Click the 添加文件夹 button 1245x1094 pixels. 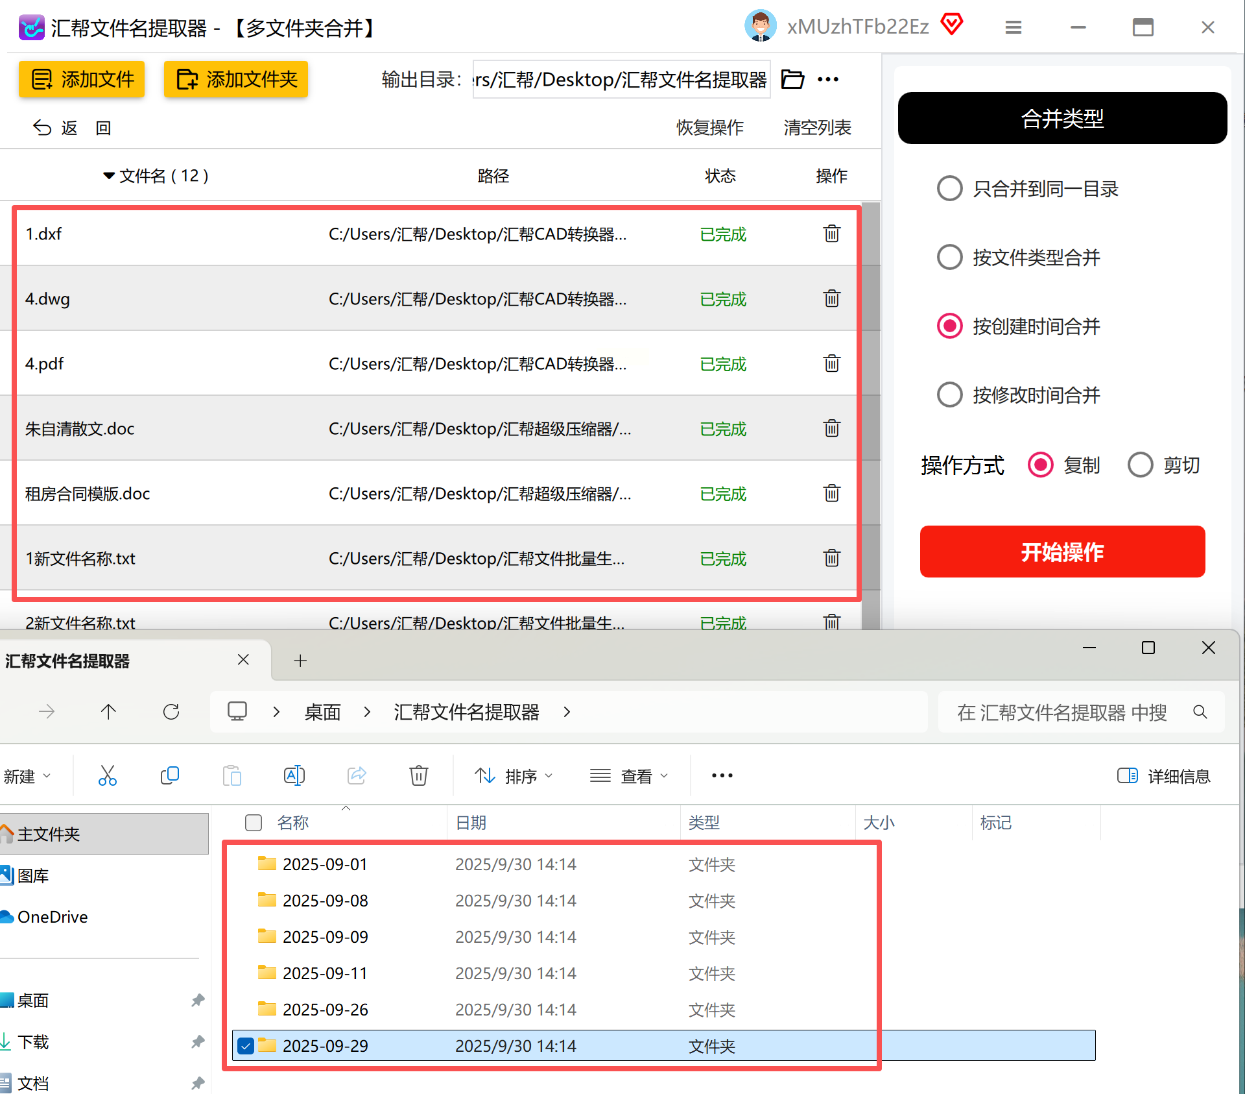[x=236, y=79]
